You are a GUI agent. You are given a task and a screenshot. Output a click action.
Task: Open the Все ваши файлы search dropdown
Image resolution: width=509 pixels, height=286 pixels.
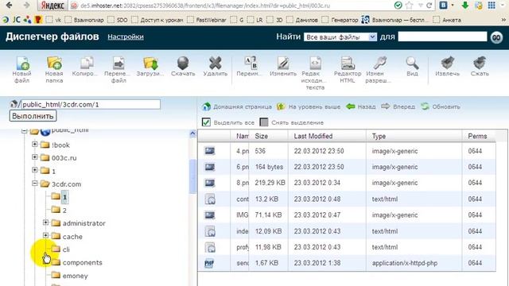pyautogui.click(x=340, y=37)
